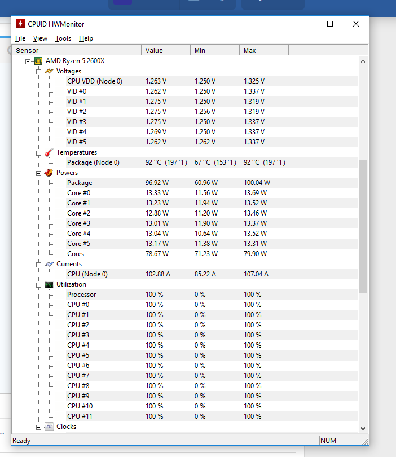This screenshot has width=396, height=457.
Task: Click the Voltages group label
Action: [69, 71]
